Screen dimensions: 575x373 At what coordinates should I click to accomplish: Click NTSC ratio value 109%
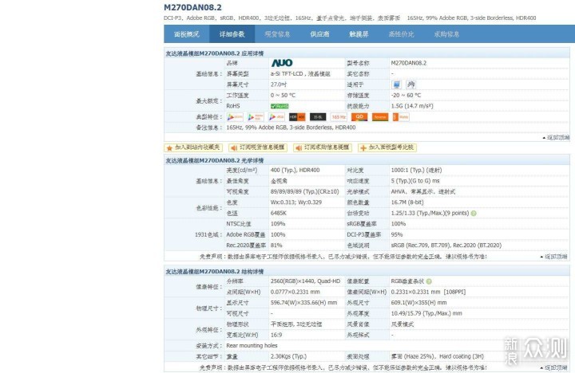click(x=278, y=224)
